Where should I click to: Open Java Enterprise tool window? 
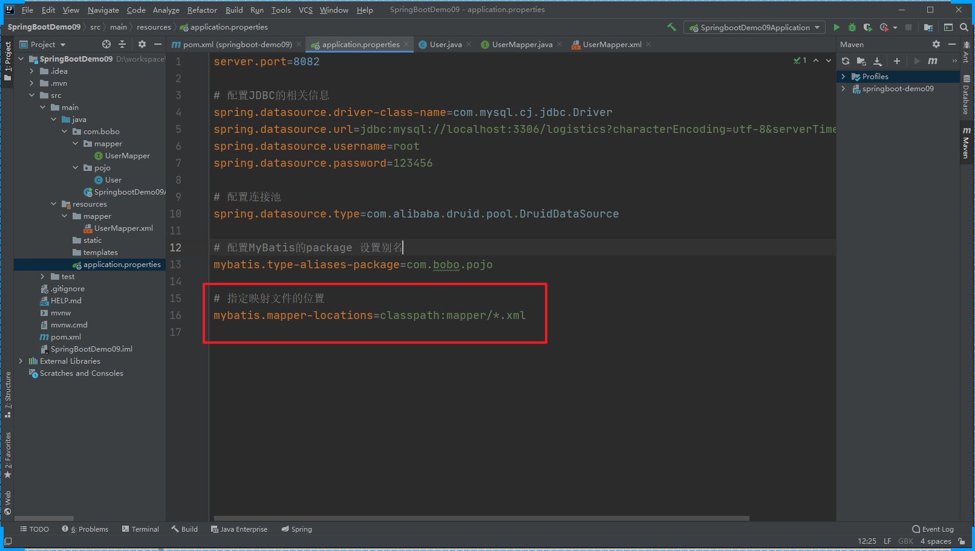coord(239,529)
